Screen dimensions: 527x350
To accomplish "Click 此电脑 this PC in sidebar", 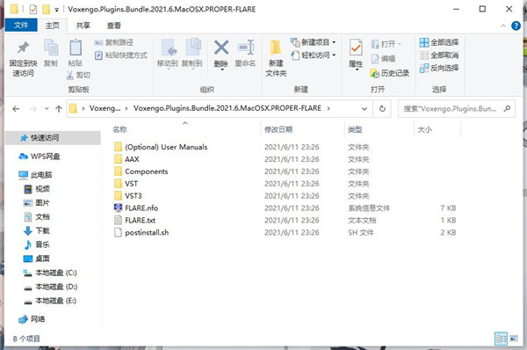I will click(x=36, y=175).
